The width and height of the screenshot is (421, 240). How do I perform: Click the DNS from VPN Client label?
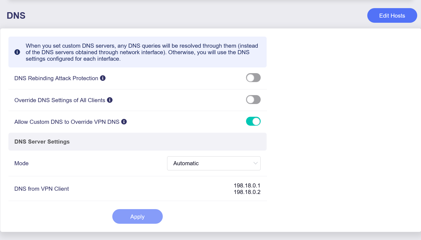(x=42, y=189)
